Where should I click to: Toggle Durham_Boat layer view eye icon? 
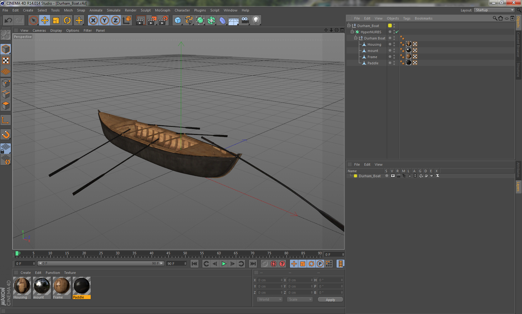click(393, 176)
